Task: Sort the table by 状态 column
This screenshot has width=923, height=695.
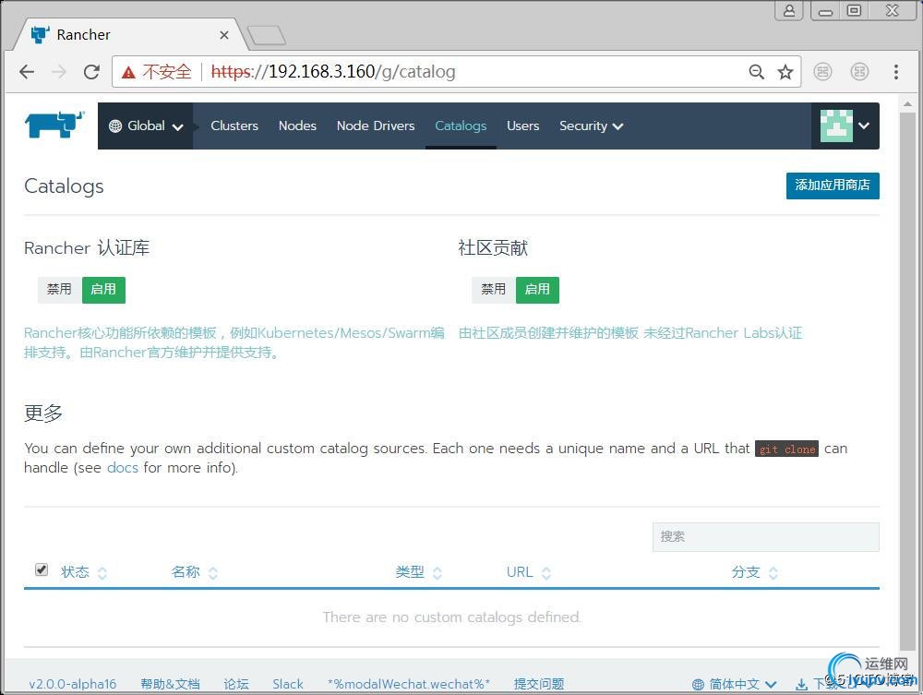Action: click(84, 572)
